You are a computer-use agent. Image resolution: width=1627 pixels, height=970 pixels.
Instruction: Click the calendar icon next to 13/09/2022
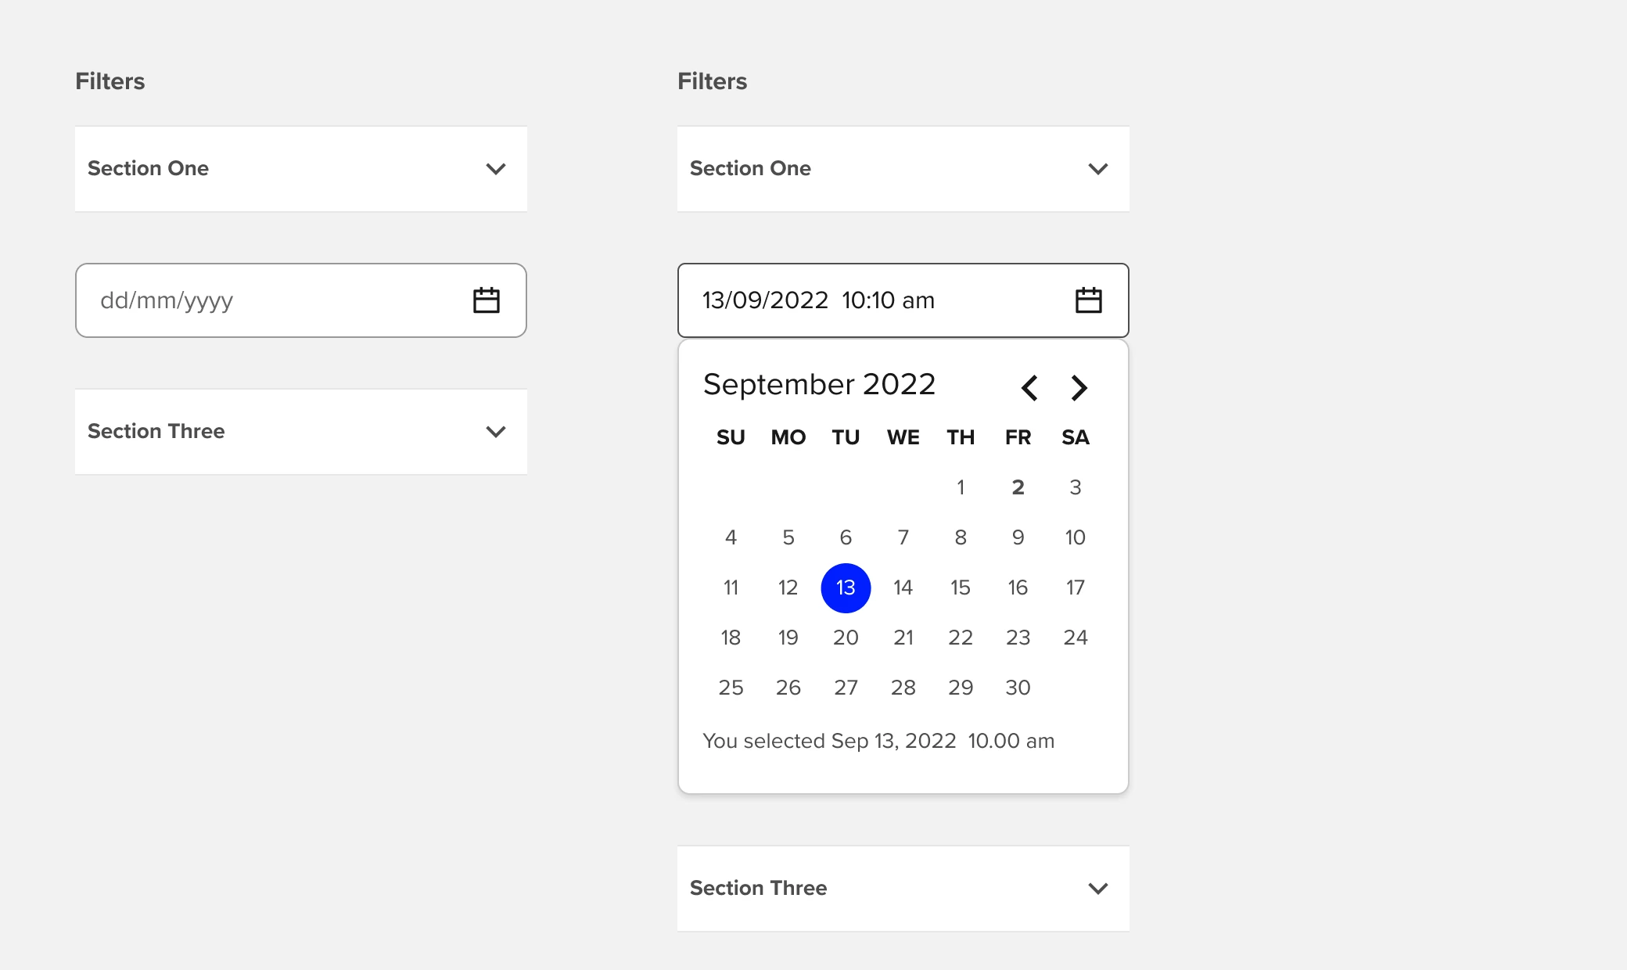[x=1090, y=300]
